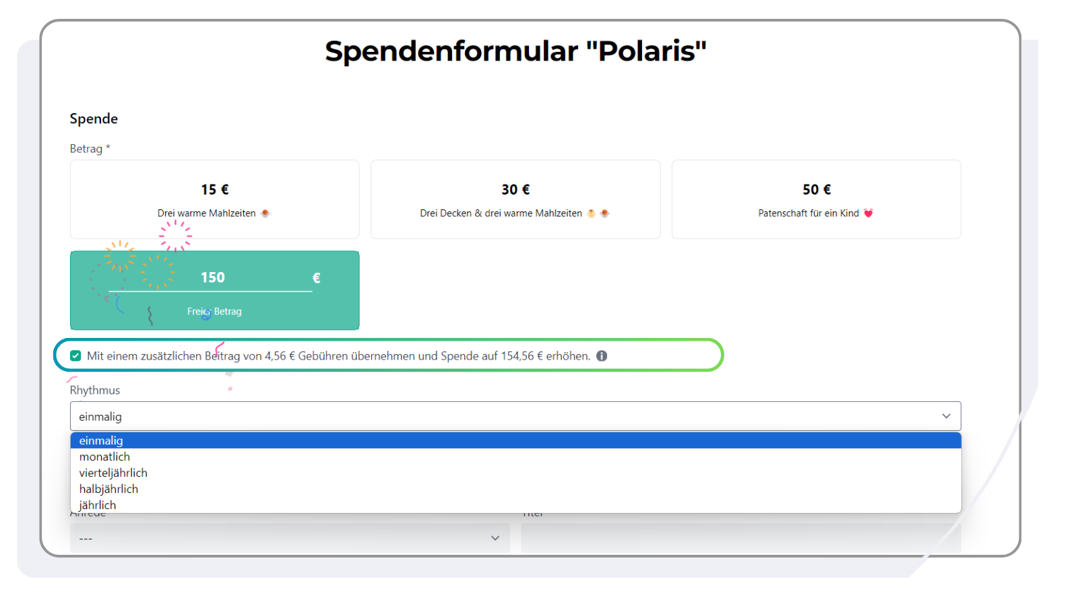Confirm "einmalig" as the rhythm
Viewport: 1078px width, 606px height.
101,441
